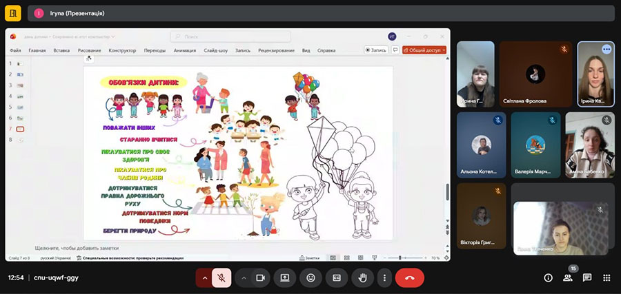
Task: Toggle the Заметки notes button in status bar
Action: pos(310,258)
